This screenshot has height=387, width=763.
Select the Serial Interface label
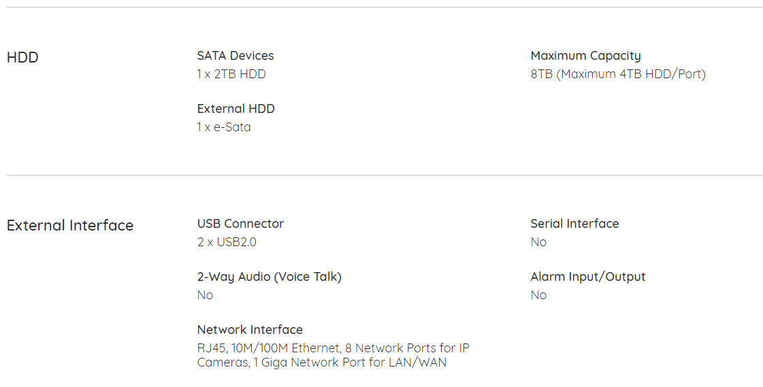[574, 224]
